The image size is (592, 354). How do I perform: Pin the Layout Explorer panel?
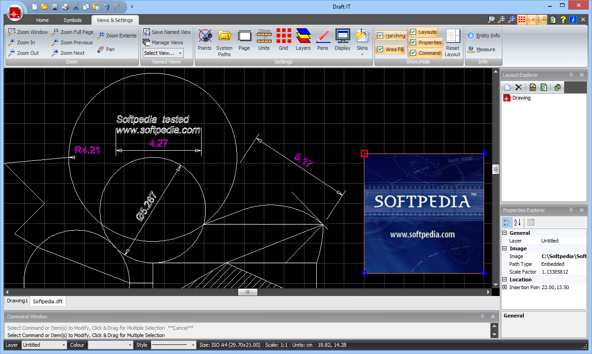coord(571,75)
